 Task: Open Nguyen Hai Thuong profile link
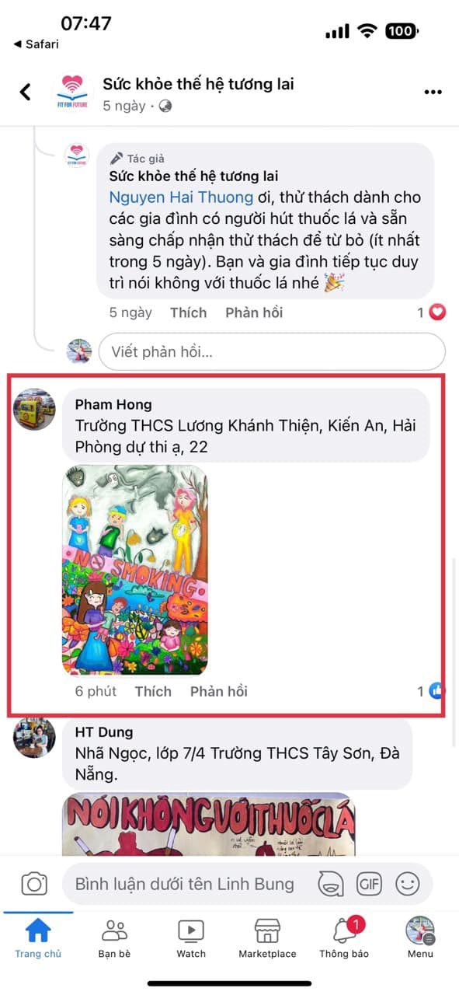[x=181, y=197]
